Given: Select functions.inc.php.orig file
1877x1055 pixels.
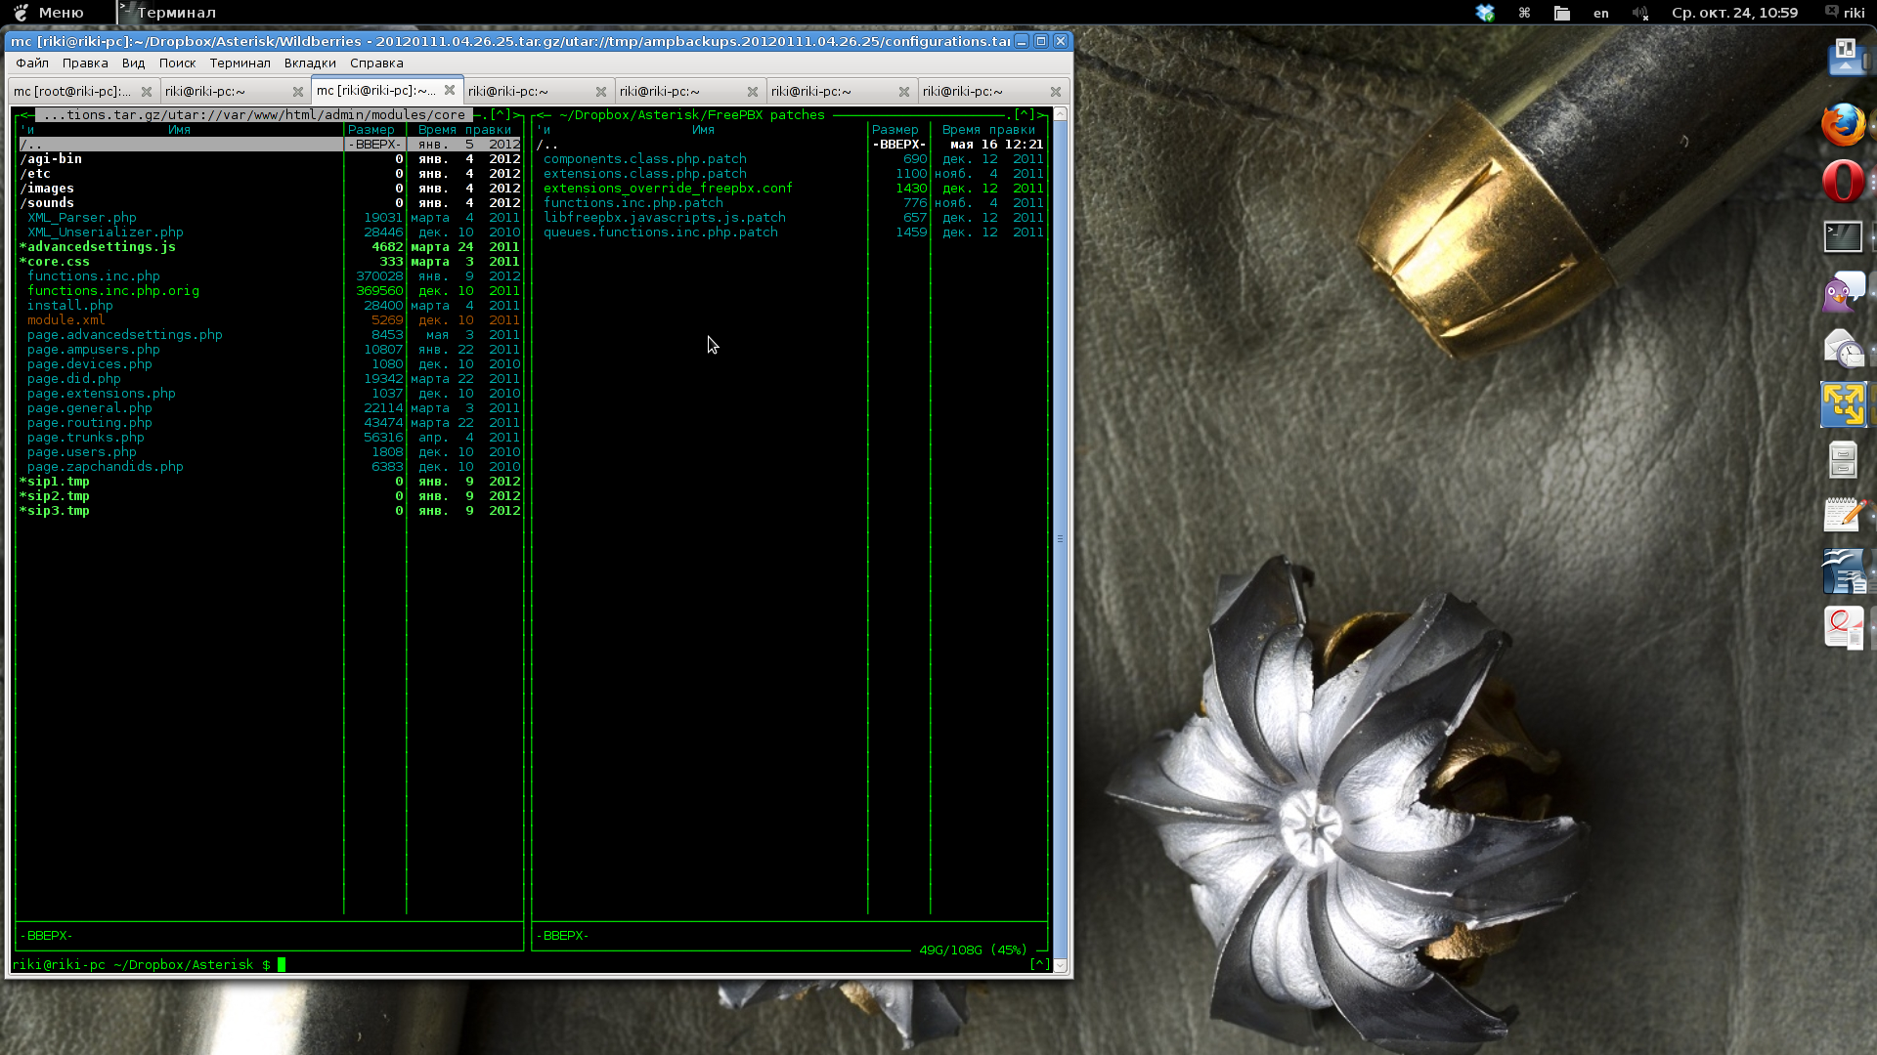Looking at the screenshot, I should [269, 290].
